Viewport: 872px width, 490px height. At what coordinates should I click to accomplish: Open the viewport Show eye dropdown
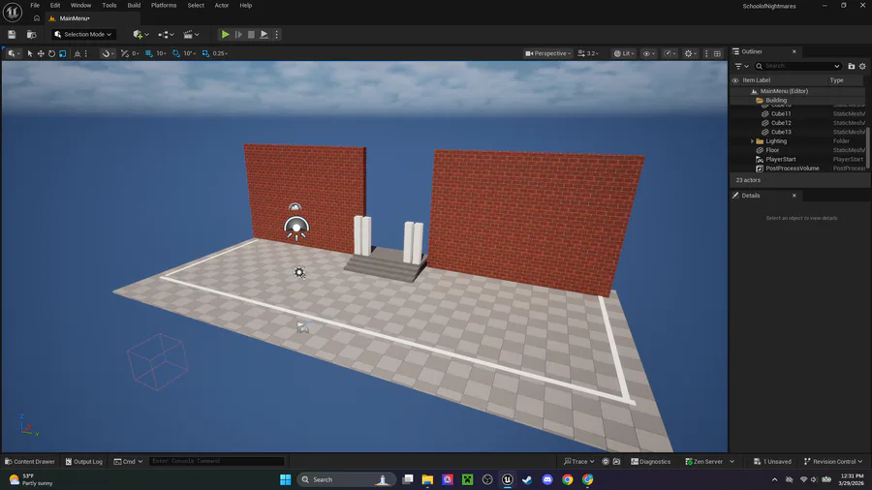(649, 53)
